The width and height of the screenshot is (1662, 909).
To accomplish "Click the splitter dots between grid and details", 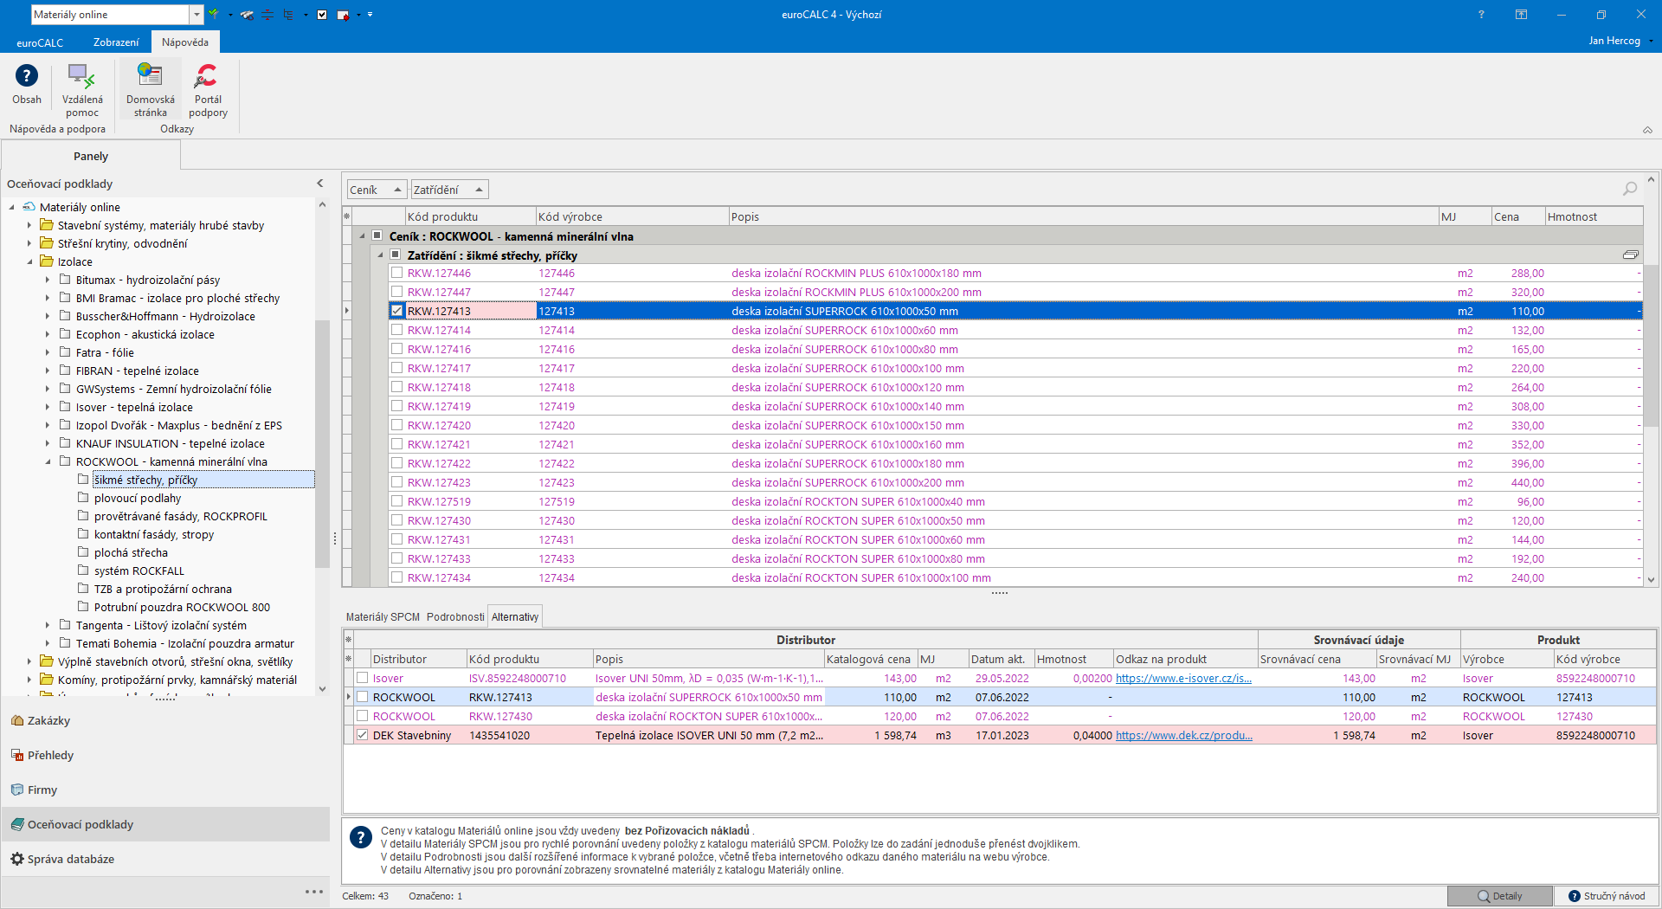I will tap(1000, 593).
